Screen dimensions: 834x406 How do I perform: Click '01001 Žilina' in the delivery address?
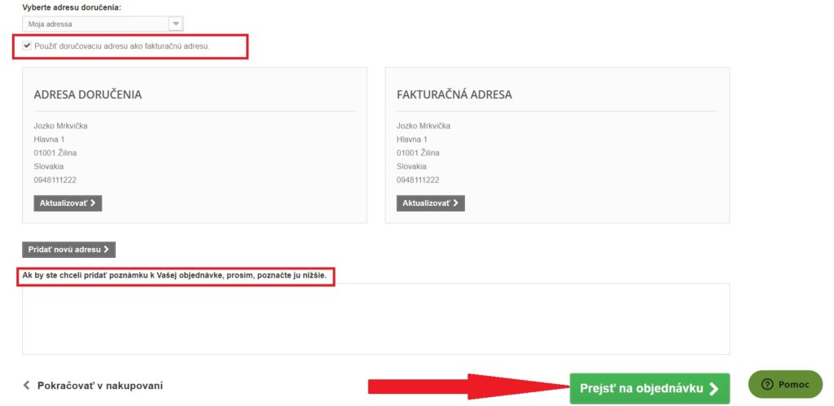coord(55,153)
